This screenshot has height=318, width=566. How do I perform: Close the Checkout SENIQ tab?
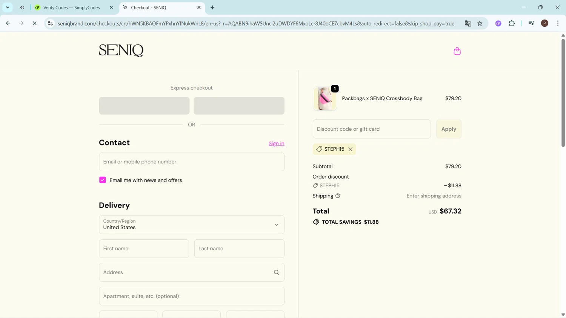pos(199,8)
